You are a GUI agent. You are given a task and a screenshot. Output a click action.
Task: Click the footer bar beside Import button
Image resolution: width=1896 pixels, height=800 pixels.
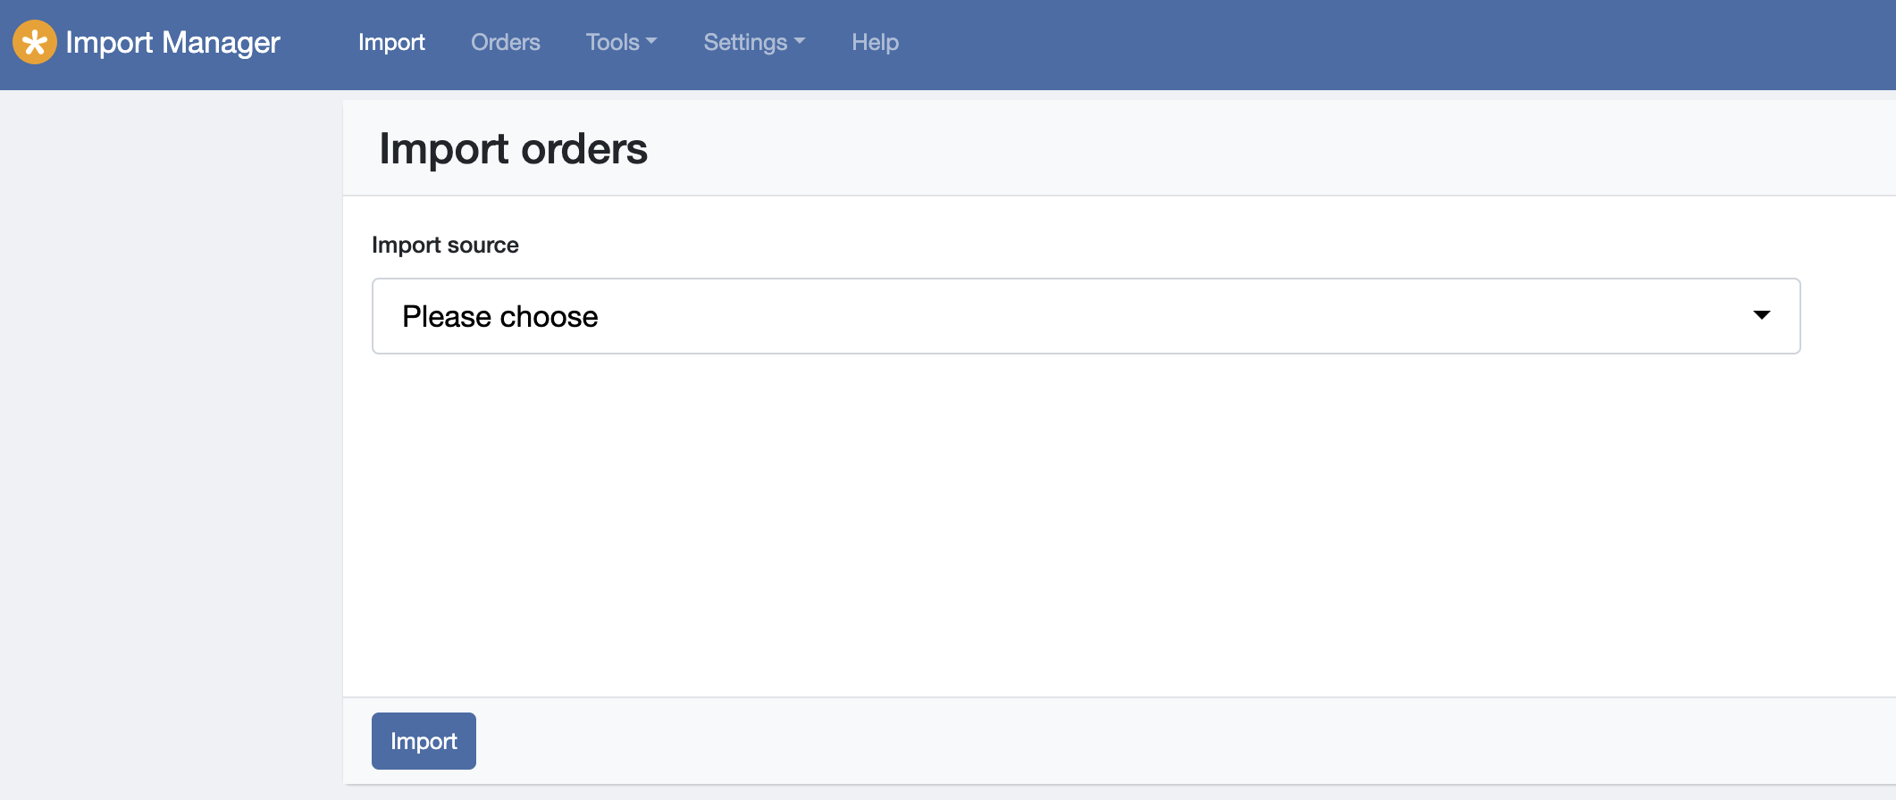pos(1162,741)
